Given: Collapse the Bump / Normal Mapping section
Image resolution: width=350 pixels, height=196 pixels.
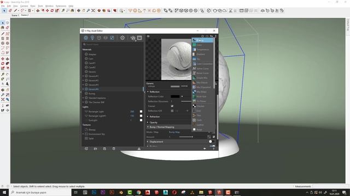Looking at the screenshot, I should (x=148, y=127).
